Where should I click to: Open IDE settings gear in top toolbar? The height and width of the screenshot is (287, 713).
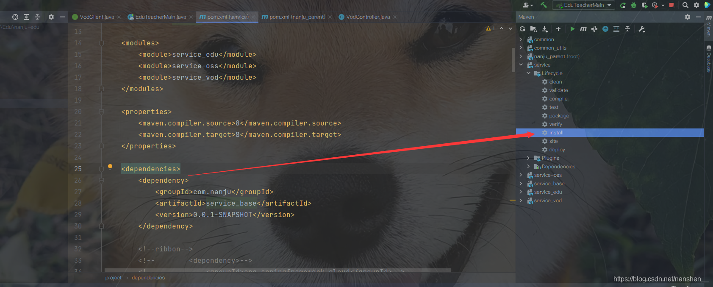(x=696, y=5)
